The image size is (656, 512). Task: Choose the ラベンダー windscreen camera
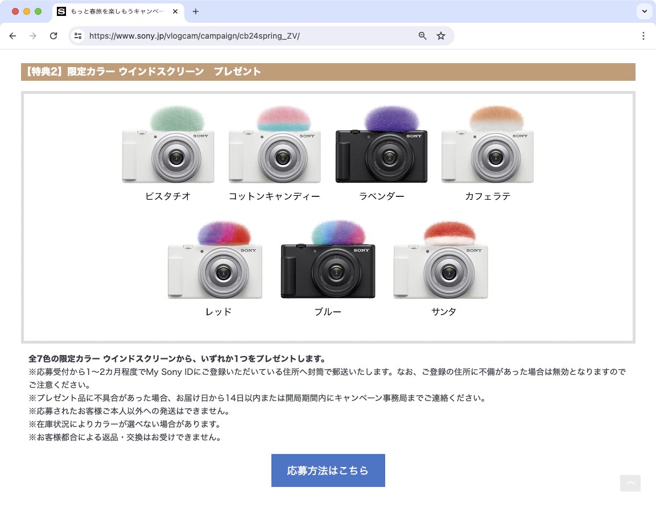tap(381, 148)
